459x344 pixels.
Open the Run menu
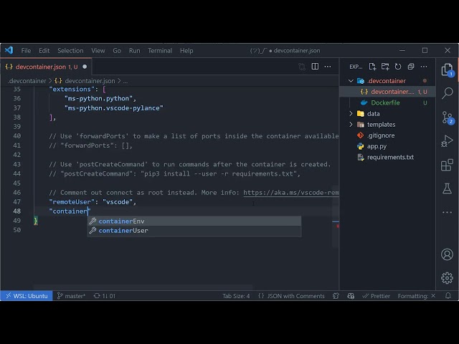134,51
